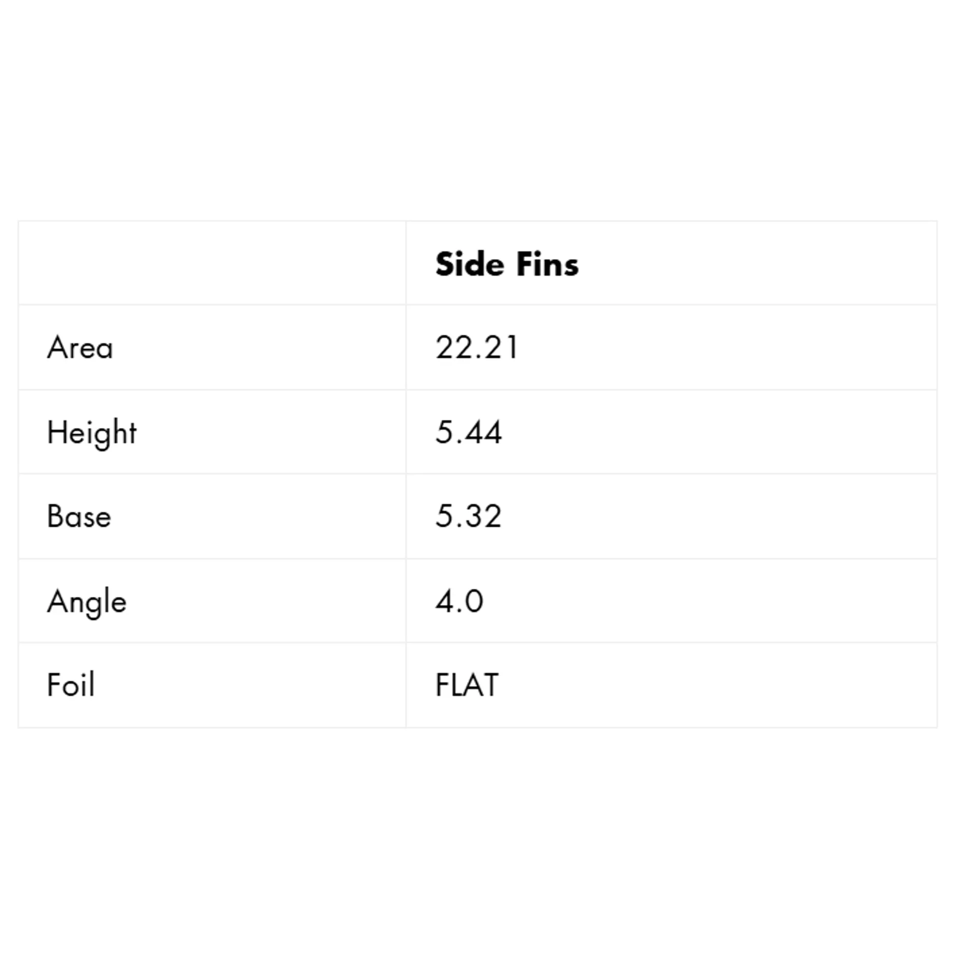Click the empty top-left header cell
The width and height of the screenshot is (977, 977).
click(x=212, y=264)
